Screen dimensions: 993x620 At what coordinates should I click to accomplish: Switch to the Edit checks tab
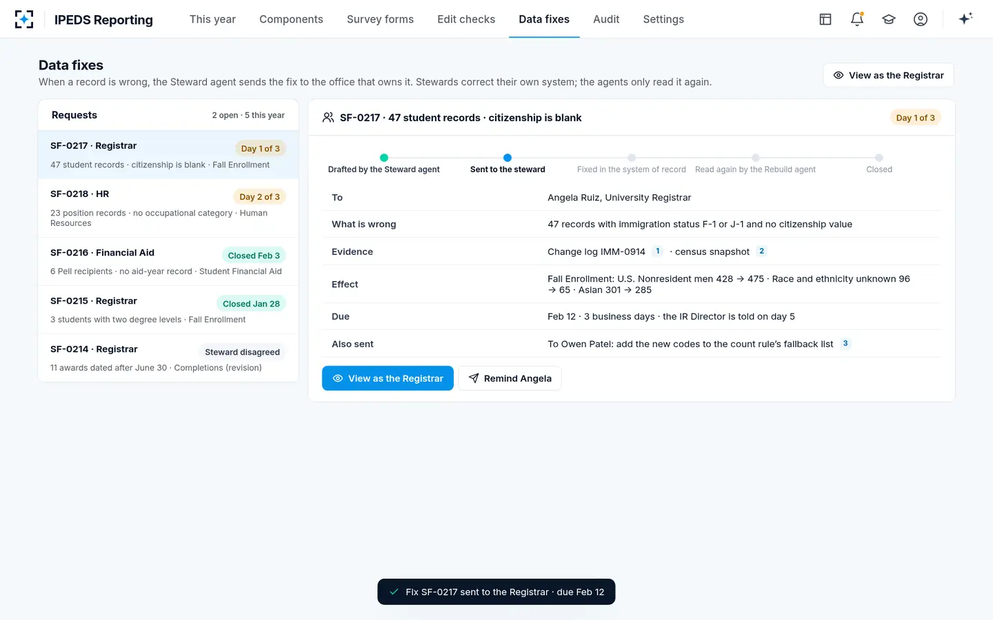tap(466, 19)
